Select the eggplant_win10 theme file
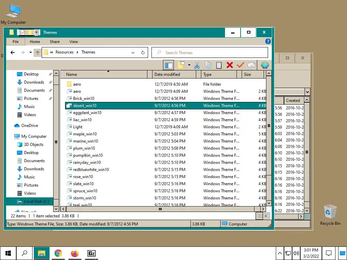The image size is (347, 260). click(165, 113)
